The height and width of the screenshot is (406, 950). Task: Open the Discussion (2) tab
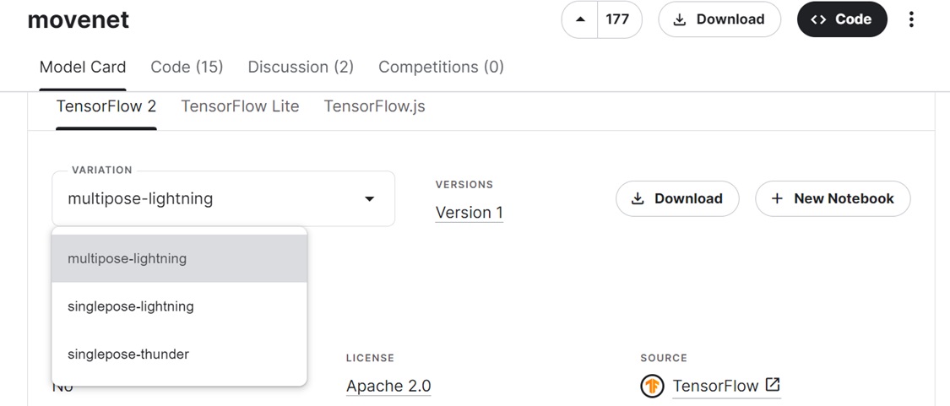click(301, 67)
